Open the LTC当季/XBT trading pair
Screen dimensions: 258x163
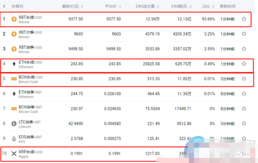click(30, 122)
